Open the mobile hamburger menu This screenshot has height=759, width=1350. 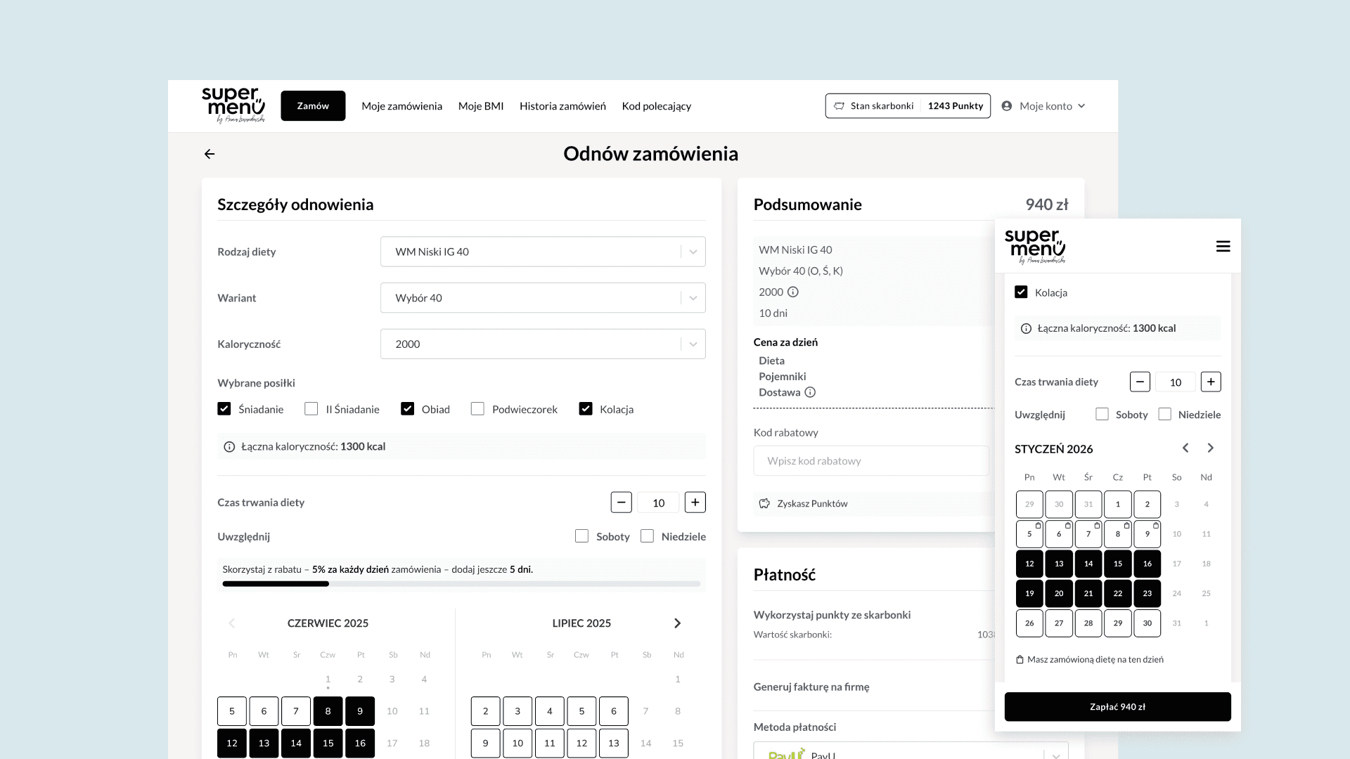click(1223, 246)
